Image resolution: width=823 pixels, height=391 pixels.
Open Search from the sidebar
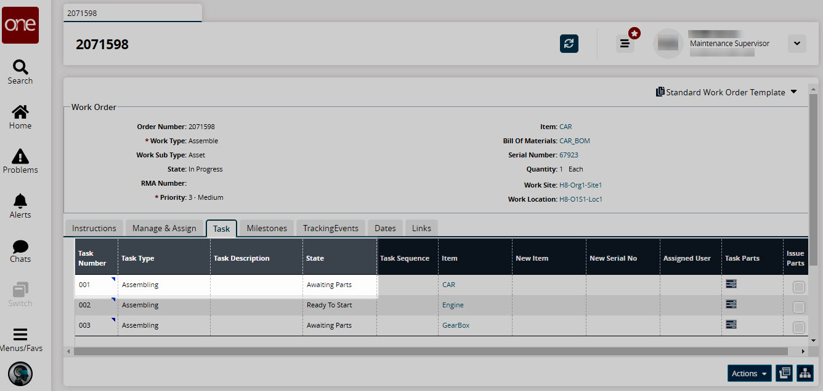pos(20,72)
